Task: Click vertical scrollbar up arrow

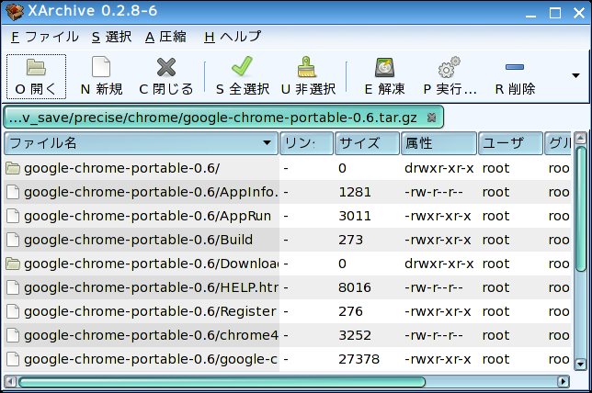Action: point(581,138)
